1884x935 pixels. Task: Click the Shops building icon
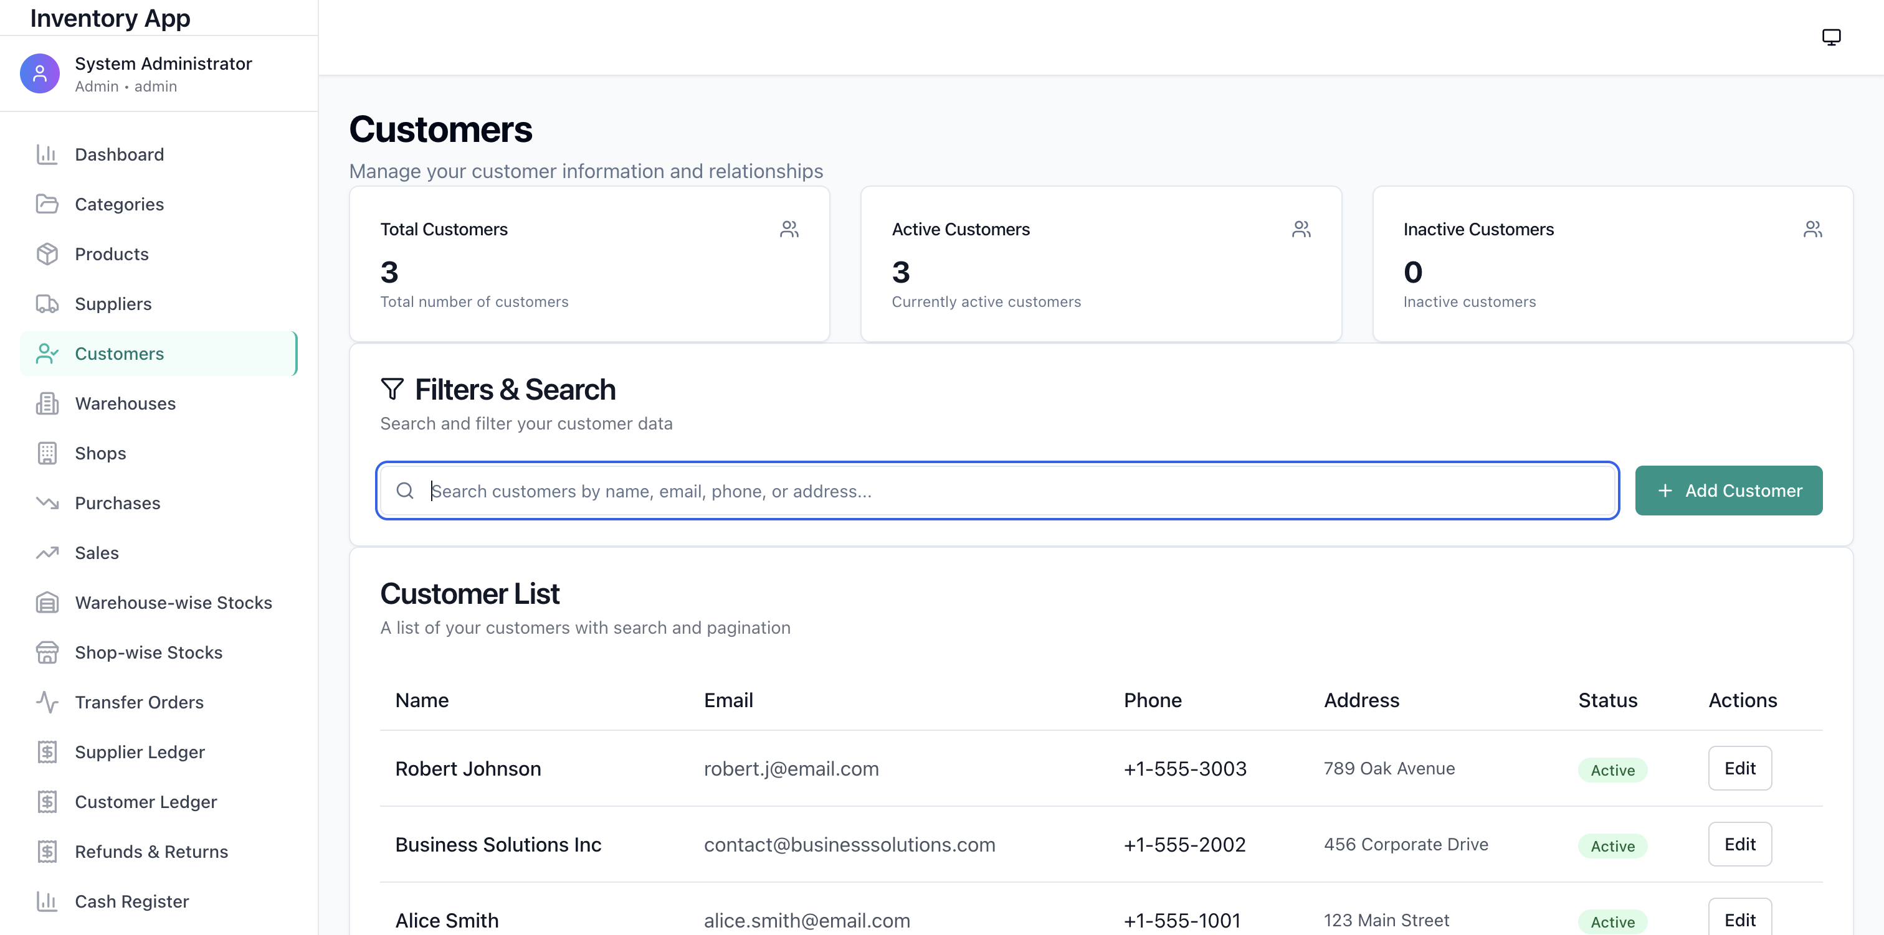[47, 453]
